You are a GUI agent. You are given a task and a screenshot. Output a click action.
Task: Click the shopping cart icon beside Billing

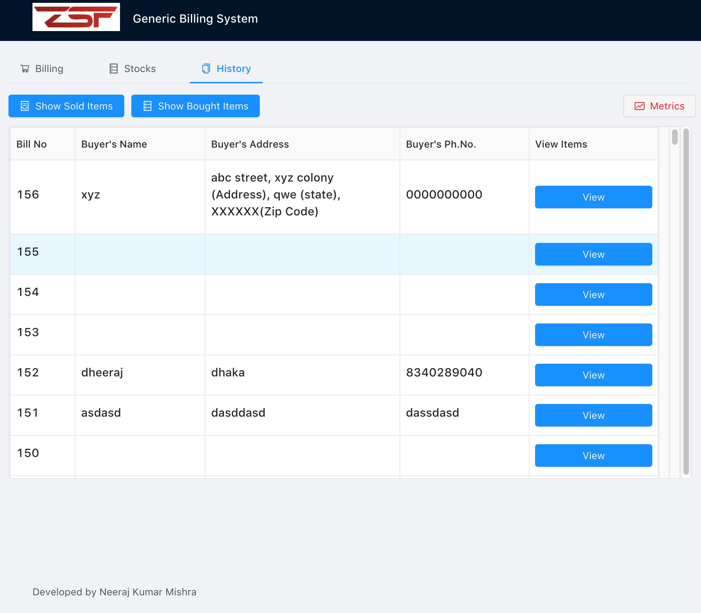25,69
